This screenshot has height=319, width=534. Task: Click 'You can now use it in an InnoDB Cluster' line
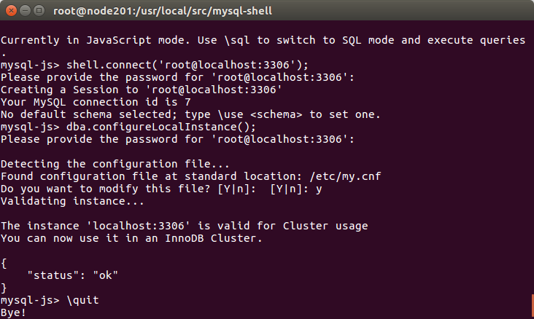(x=131, y=238)
